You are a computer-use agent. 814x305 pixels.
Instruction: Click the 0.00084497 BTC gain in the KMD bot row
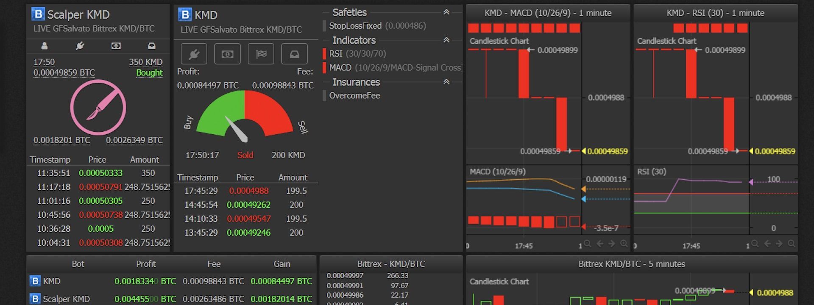click(x=281, y=281)
